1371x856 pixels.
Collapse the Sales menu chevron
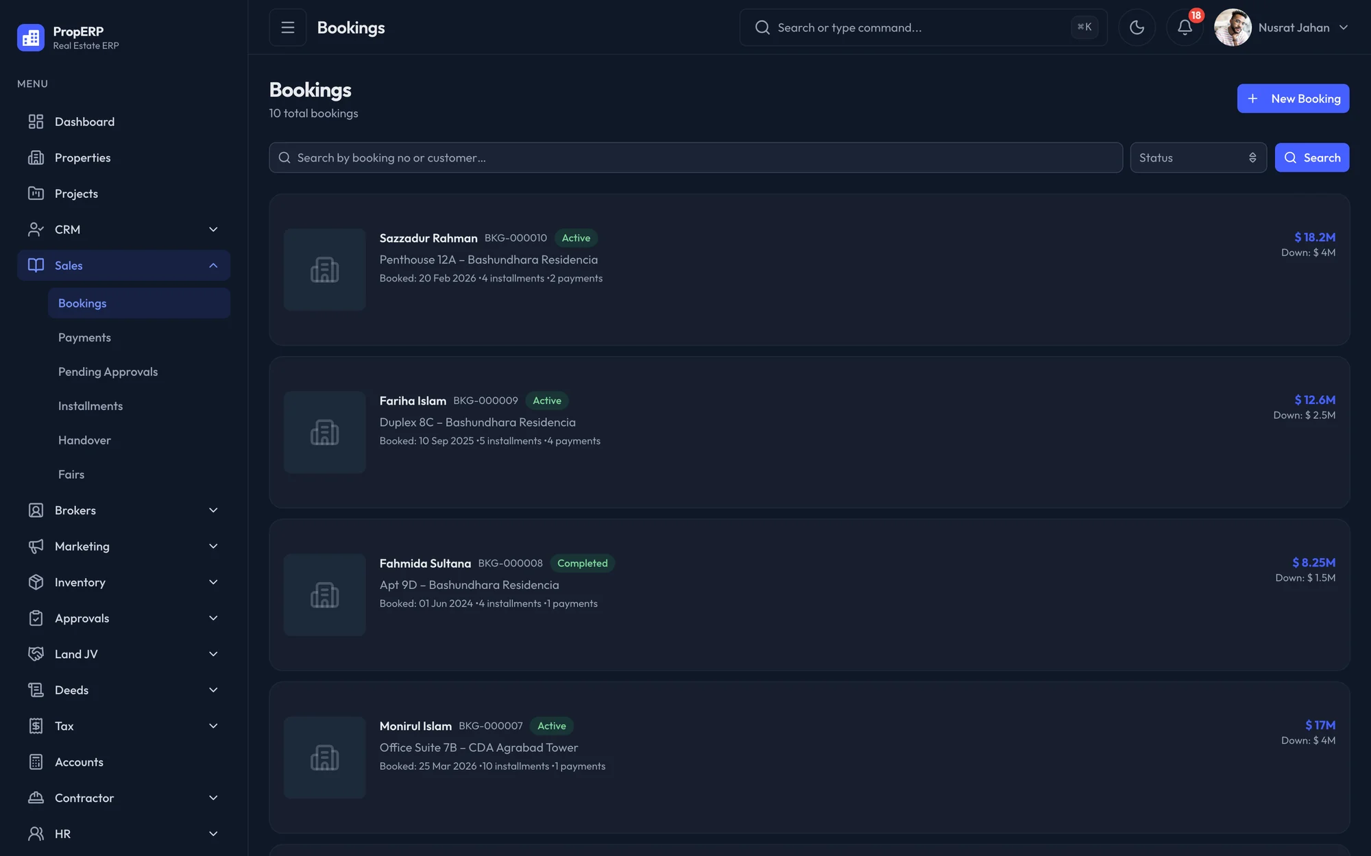[213, 266]
